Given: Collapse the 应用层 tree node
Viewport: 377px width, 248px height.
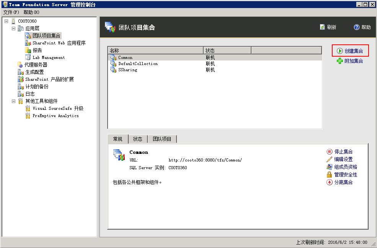Looking at the screenshot, I should (x=14, y=28).
